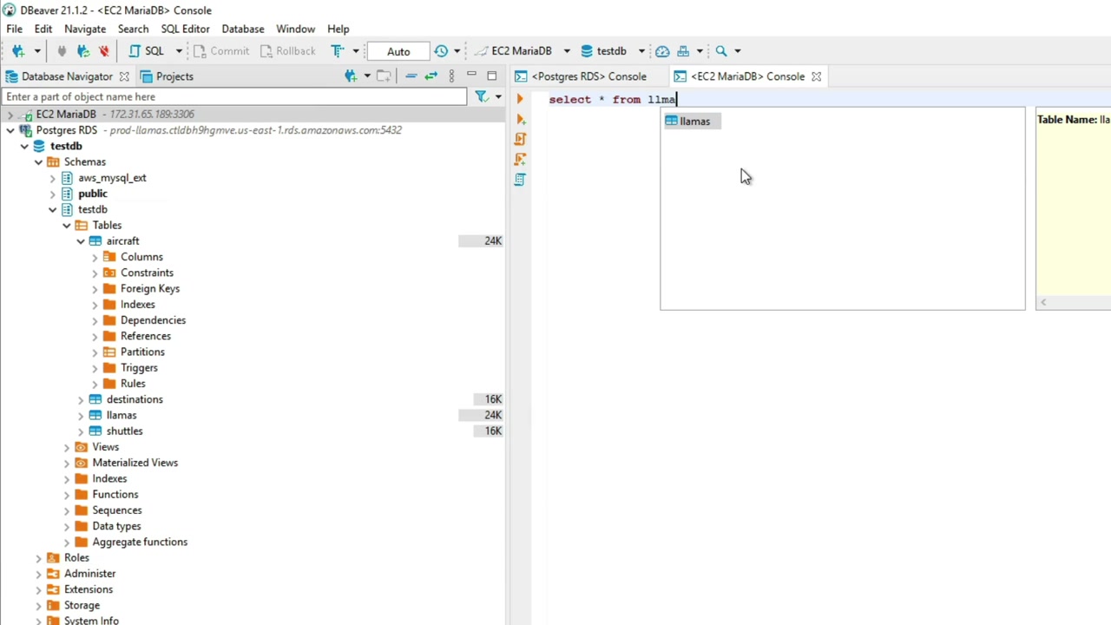Expand the aws_mysql_ext schema
Screen dimensions: 1111x625
pos(52,178)
